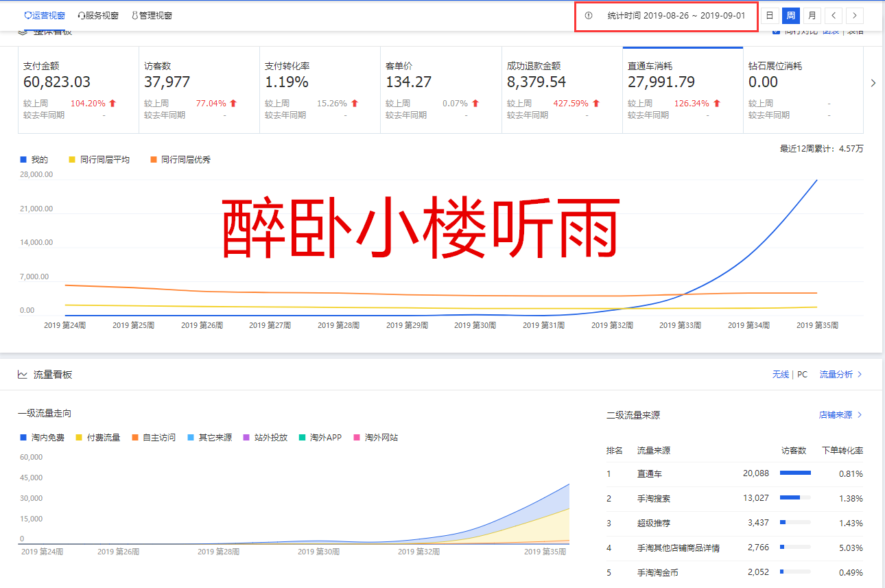885x588 pixels.
Task: Click the red up arrow in 访客数 card
Action: (x=233, y=104)
